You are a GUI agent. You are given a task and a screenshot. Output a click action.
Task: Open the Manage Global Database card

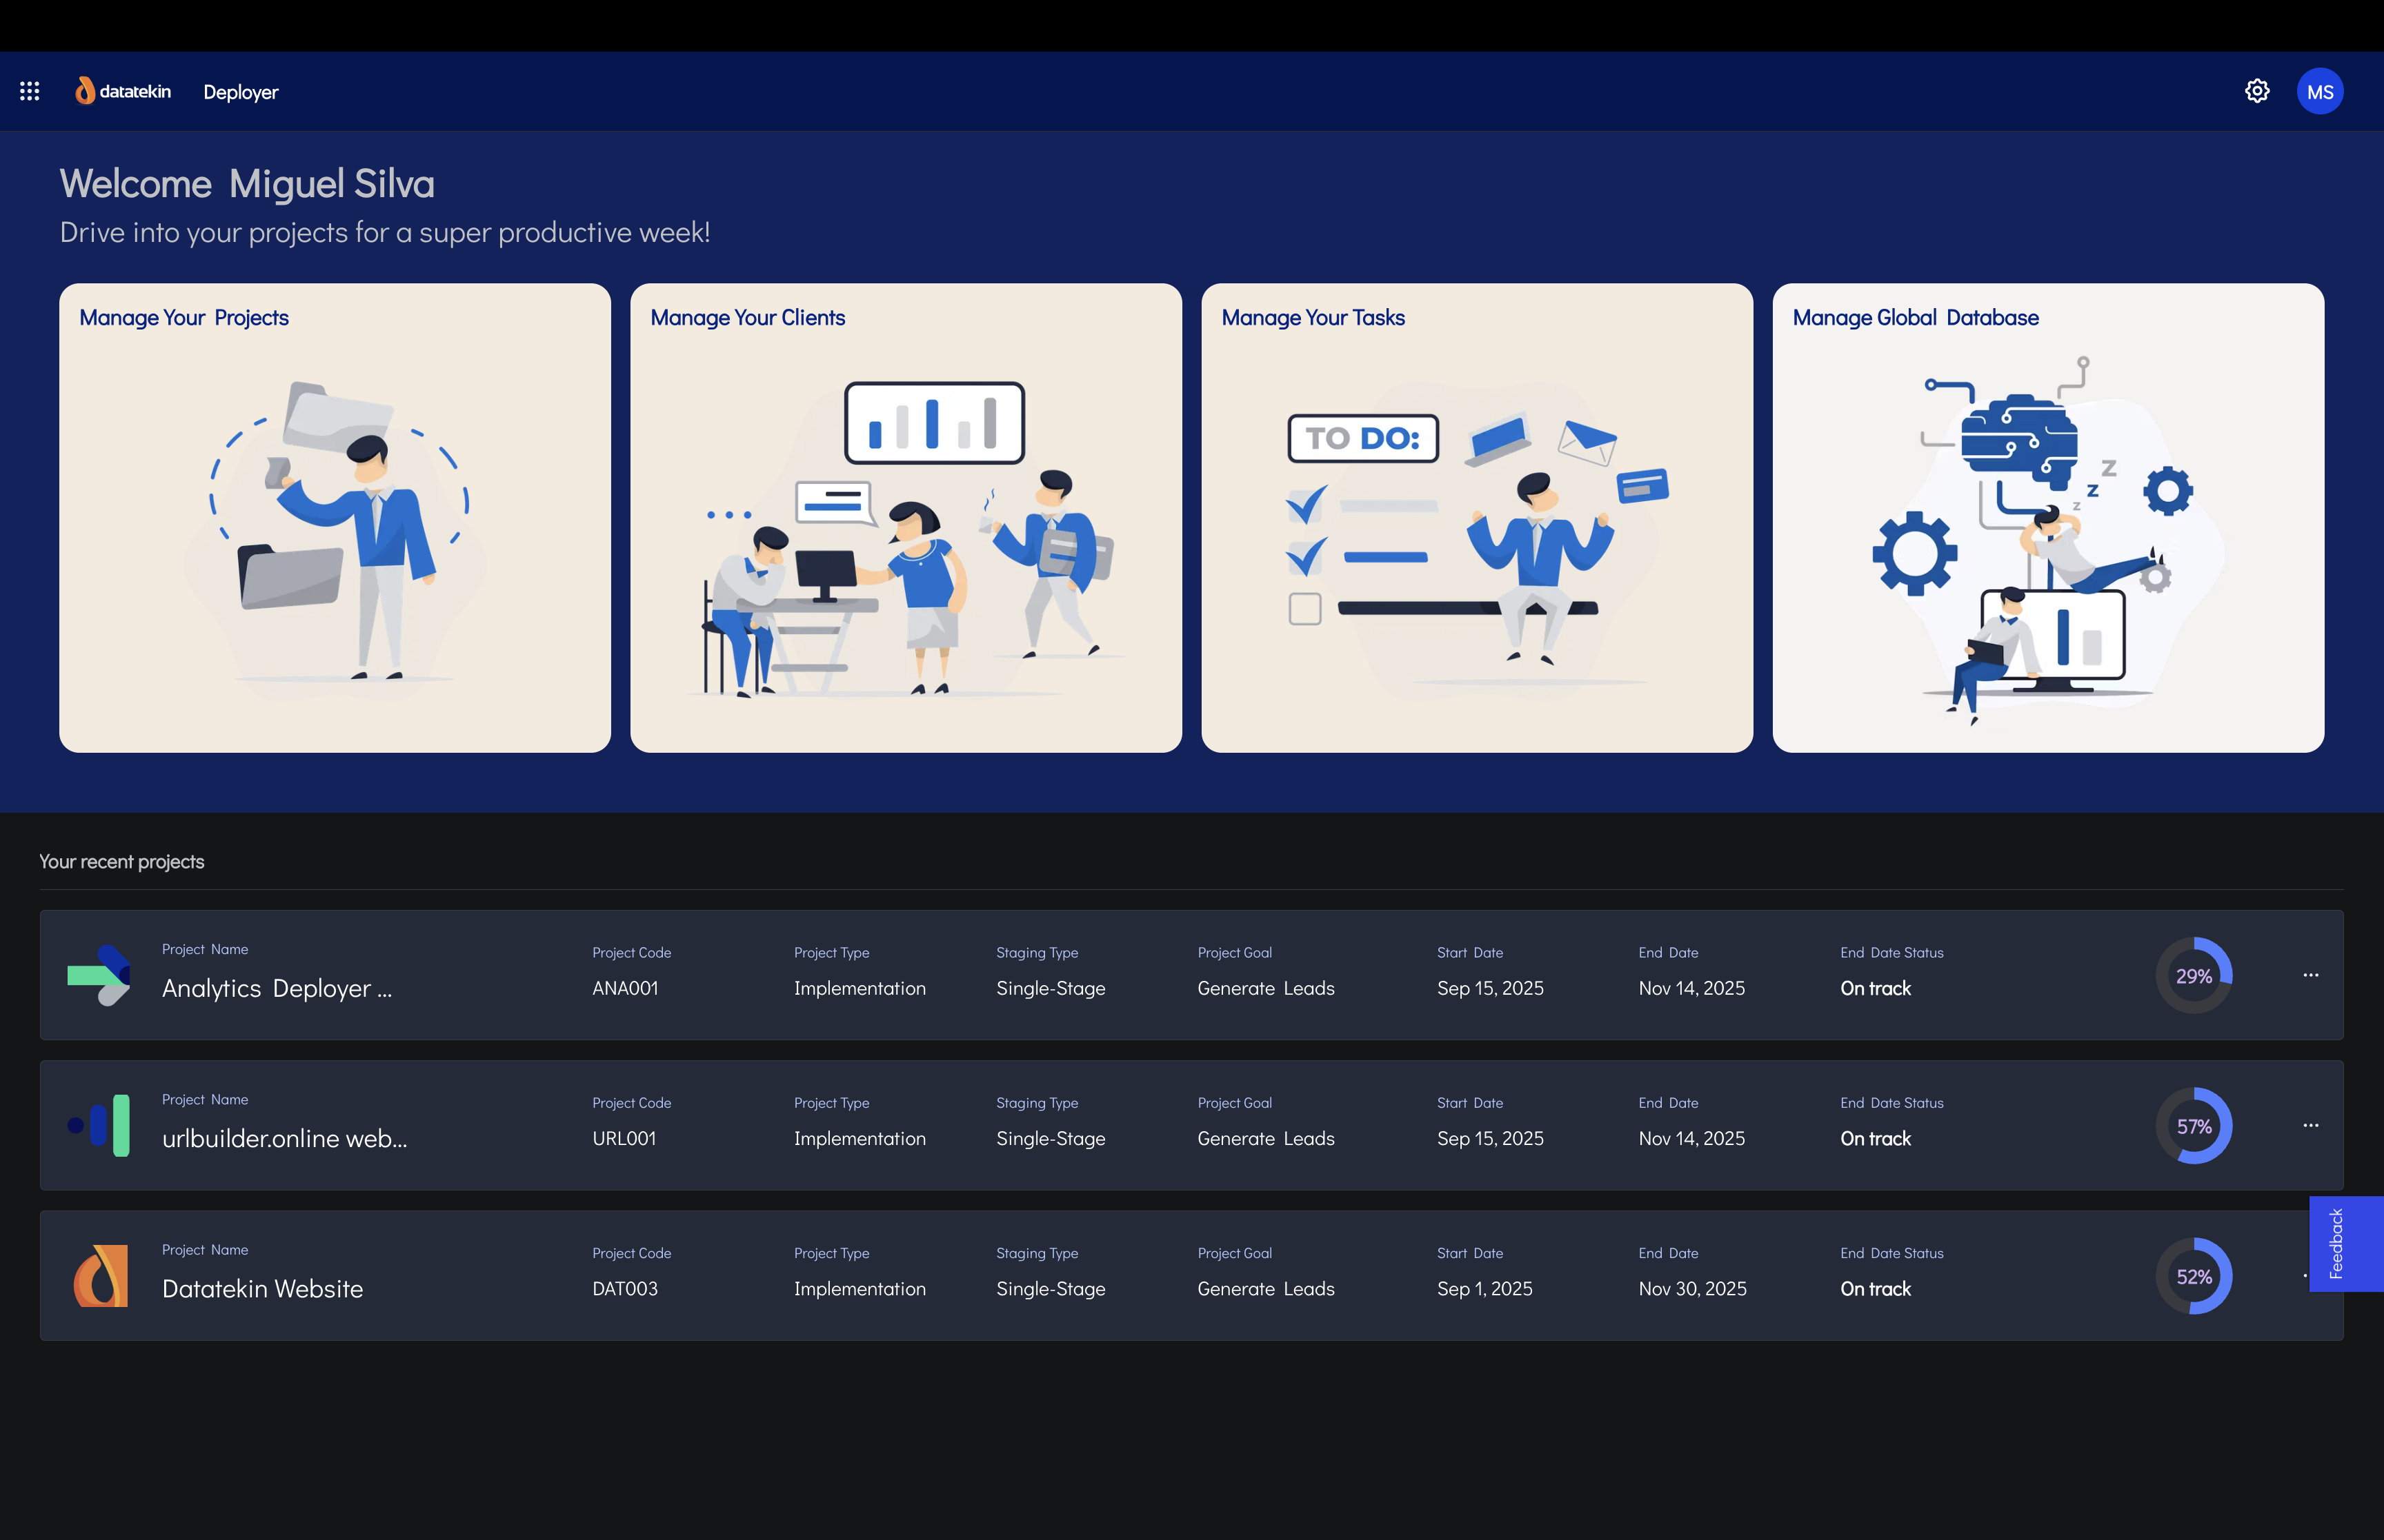point(2048,517)
